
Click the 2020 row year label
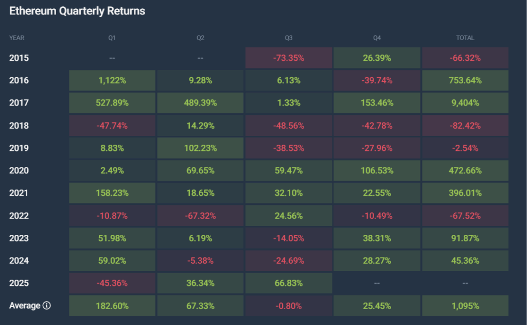(19, 170)
